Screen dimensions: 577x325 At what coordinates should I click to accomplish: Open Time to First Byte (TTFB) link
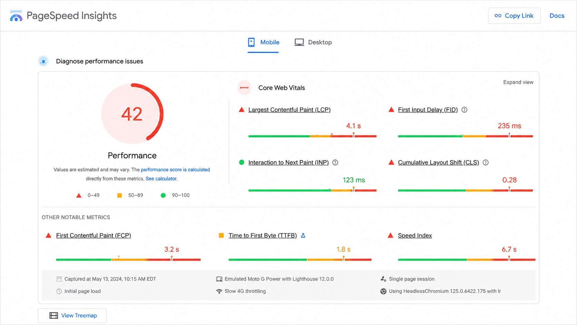(x=263, y=236)
